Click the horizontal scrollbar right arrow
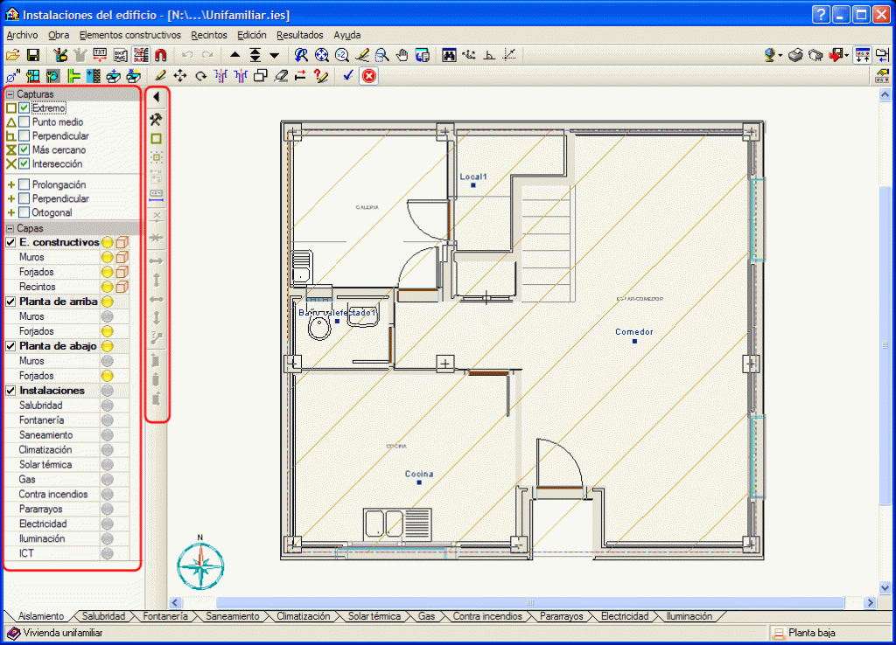 (x=871, y=603)
